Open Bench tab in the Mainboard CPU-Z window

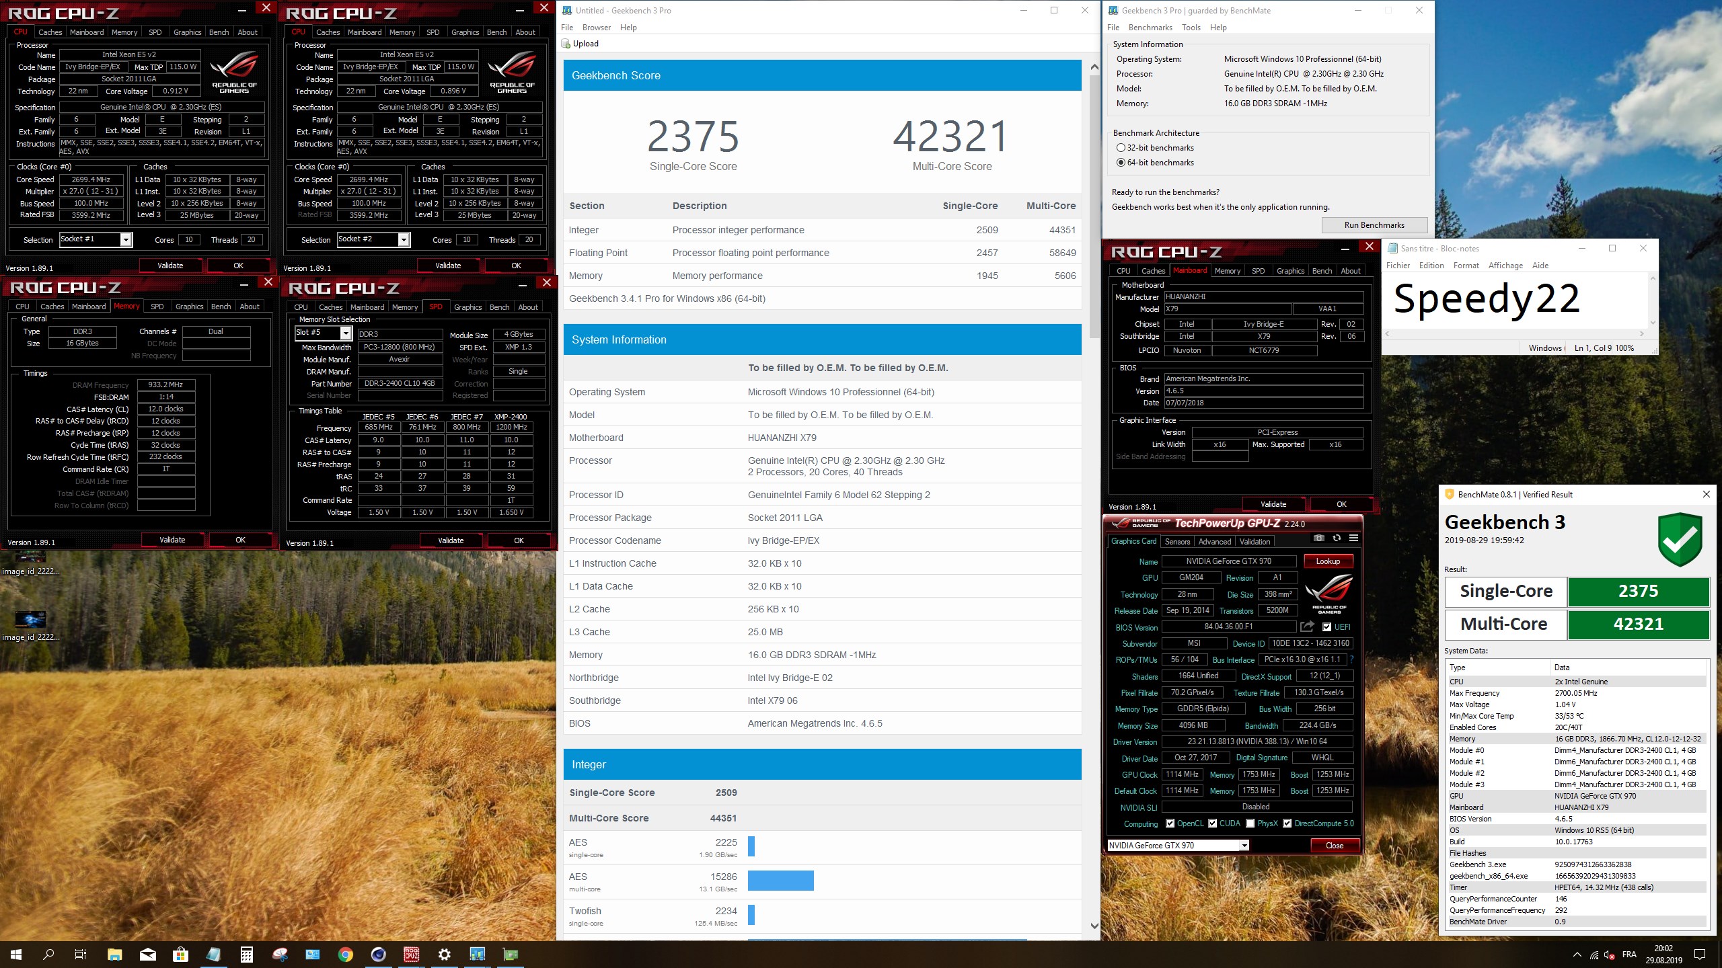tap(1322, 271)
